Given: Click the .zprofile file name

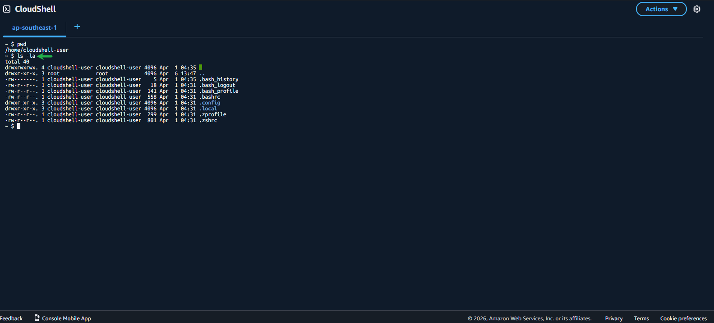Looking at the screenshot, I should pos(213,114).
